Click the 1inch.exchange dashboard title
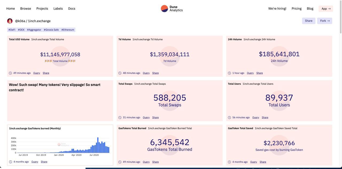 39,21
